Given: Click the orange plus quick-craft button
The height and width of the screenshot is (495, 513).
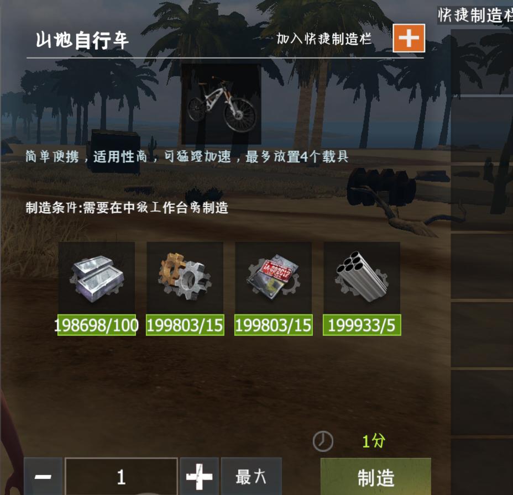Looking at the screenshot, I should click(x=409, y=38).
